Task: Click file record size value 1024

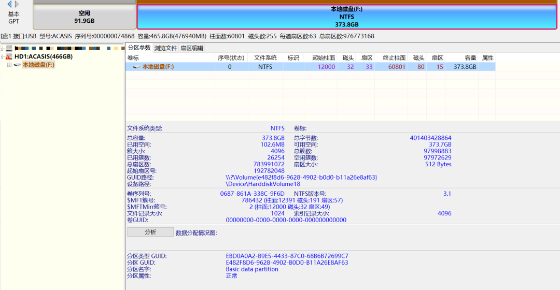Action: pyautogui.click(x=277, y=213)
